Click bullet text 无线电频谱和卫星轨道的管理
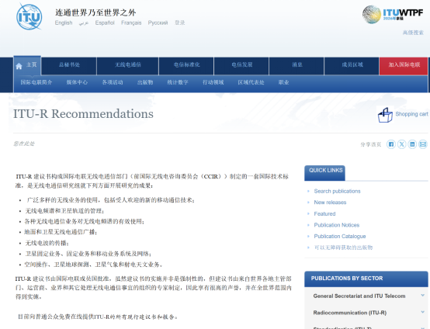This screenshot has width=430, height=329. tap(64, 211)
